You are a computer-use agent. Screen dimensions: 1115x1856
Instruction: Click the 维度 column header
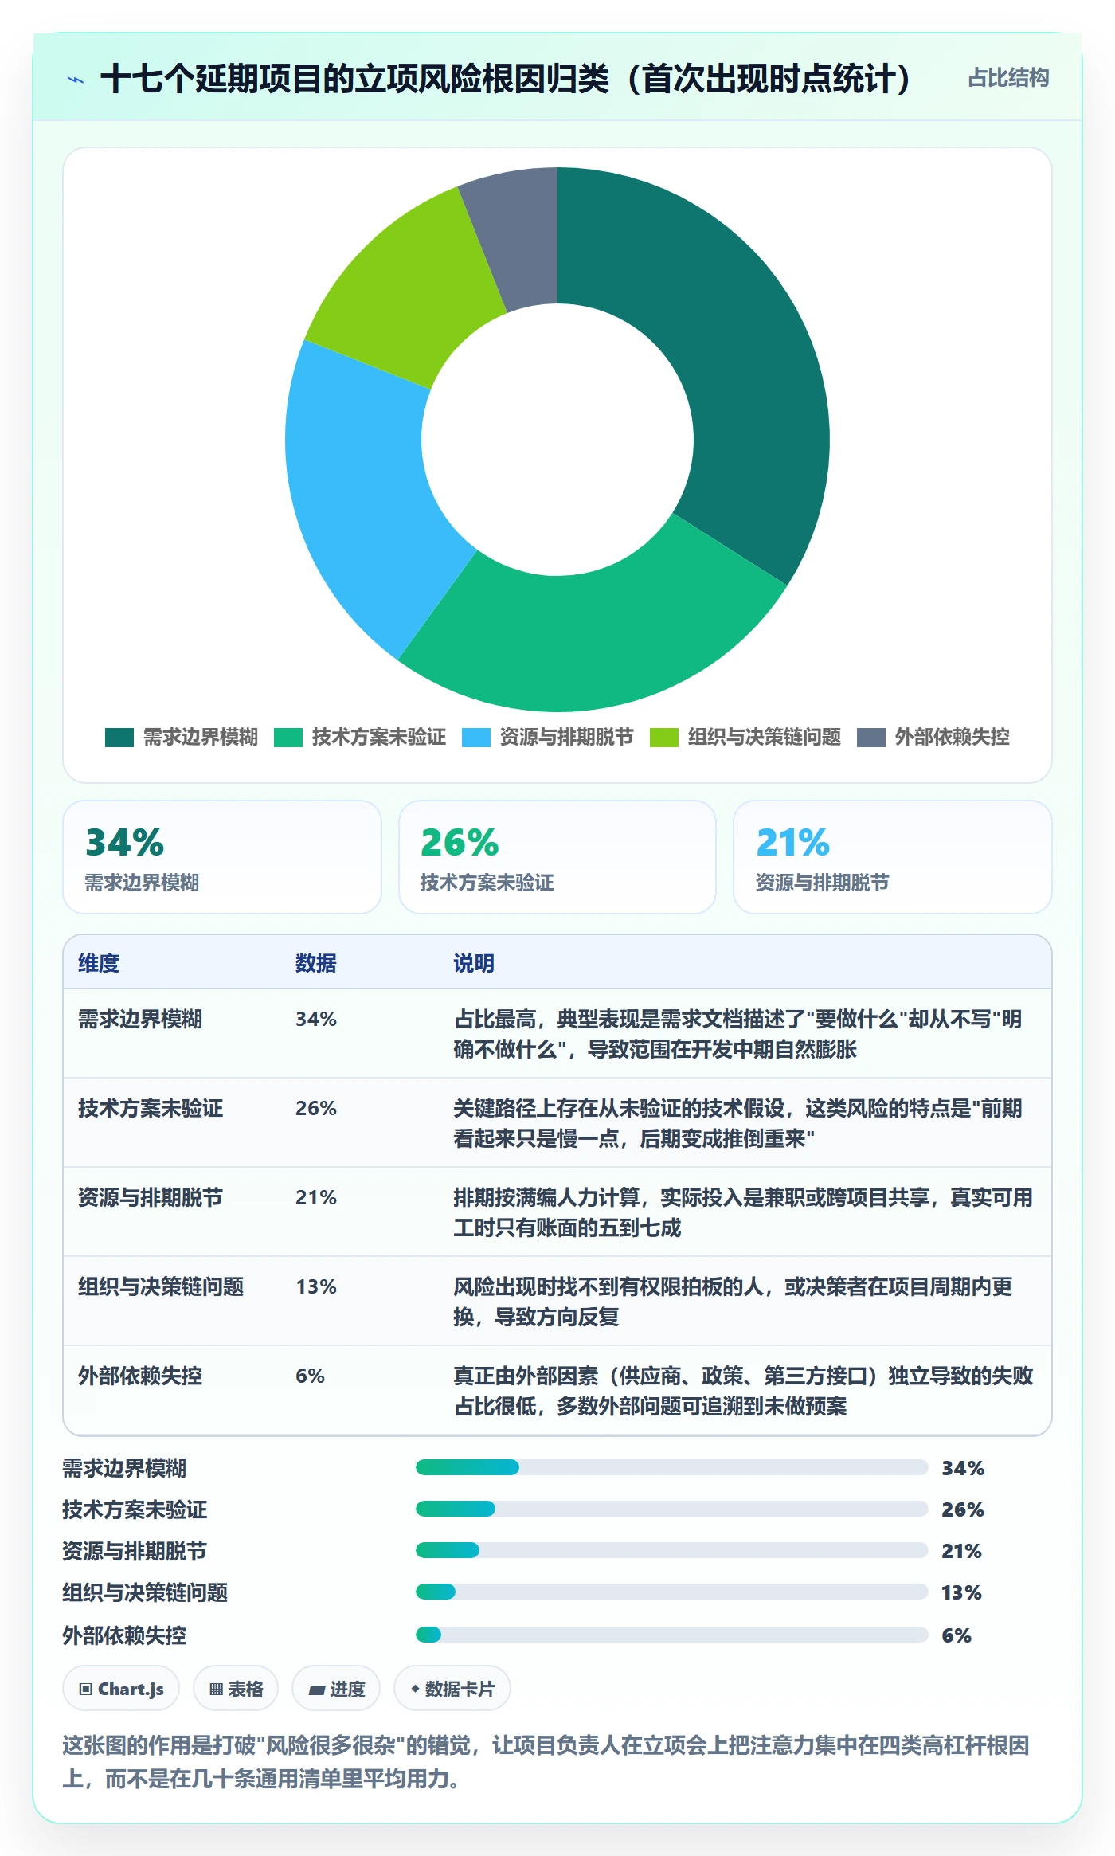click(99, 963)
